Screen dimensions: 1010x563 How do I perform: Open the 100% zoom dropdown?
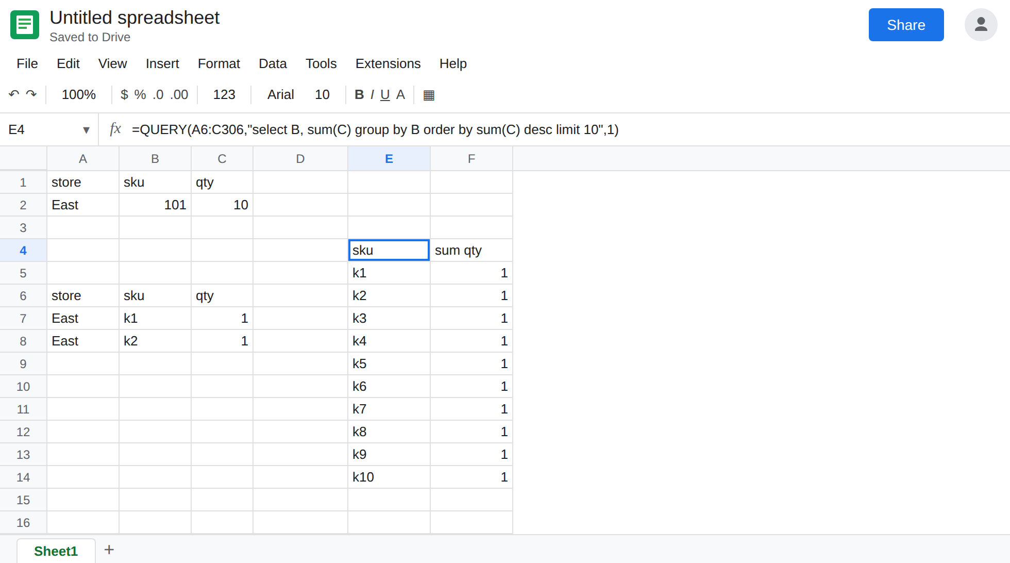coord(79,95)
